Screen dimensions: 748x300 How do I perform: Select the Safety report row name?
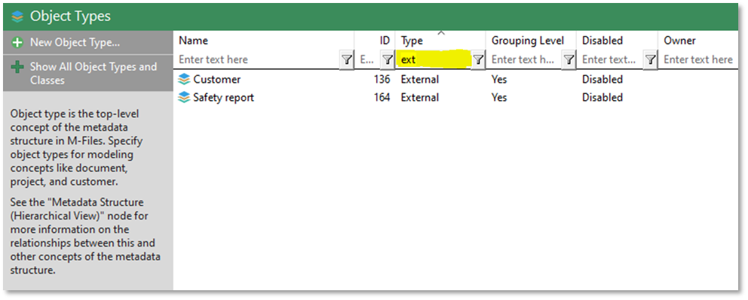223,98
